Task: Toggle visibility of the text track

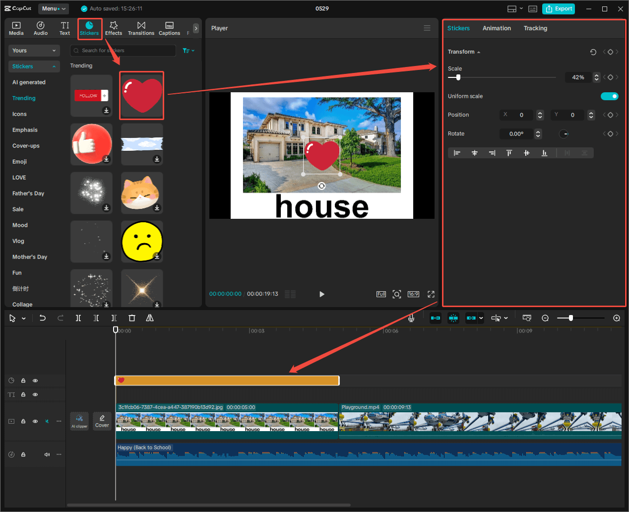Action: click(35, 394)
